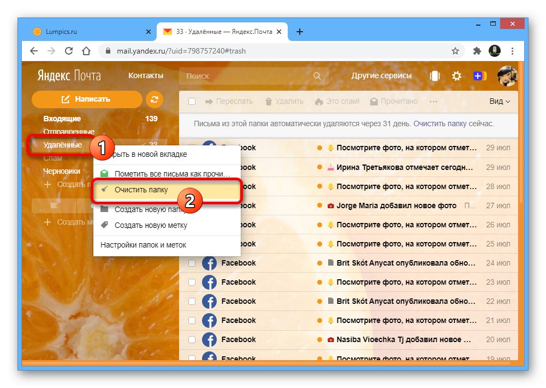Open mail settings gear icon
This screenshot has width=546, height=388.
coord(456,75)
